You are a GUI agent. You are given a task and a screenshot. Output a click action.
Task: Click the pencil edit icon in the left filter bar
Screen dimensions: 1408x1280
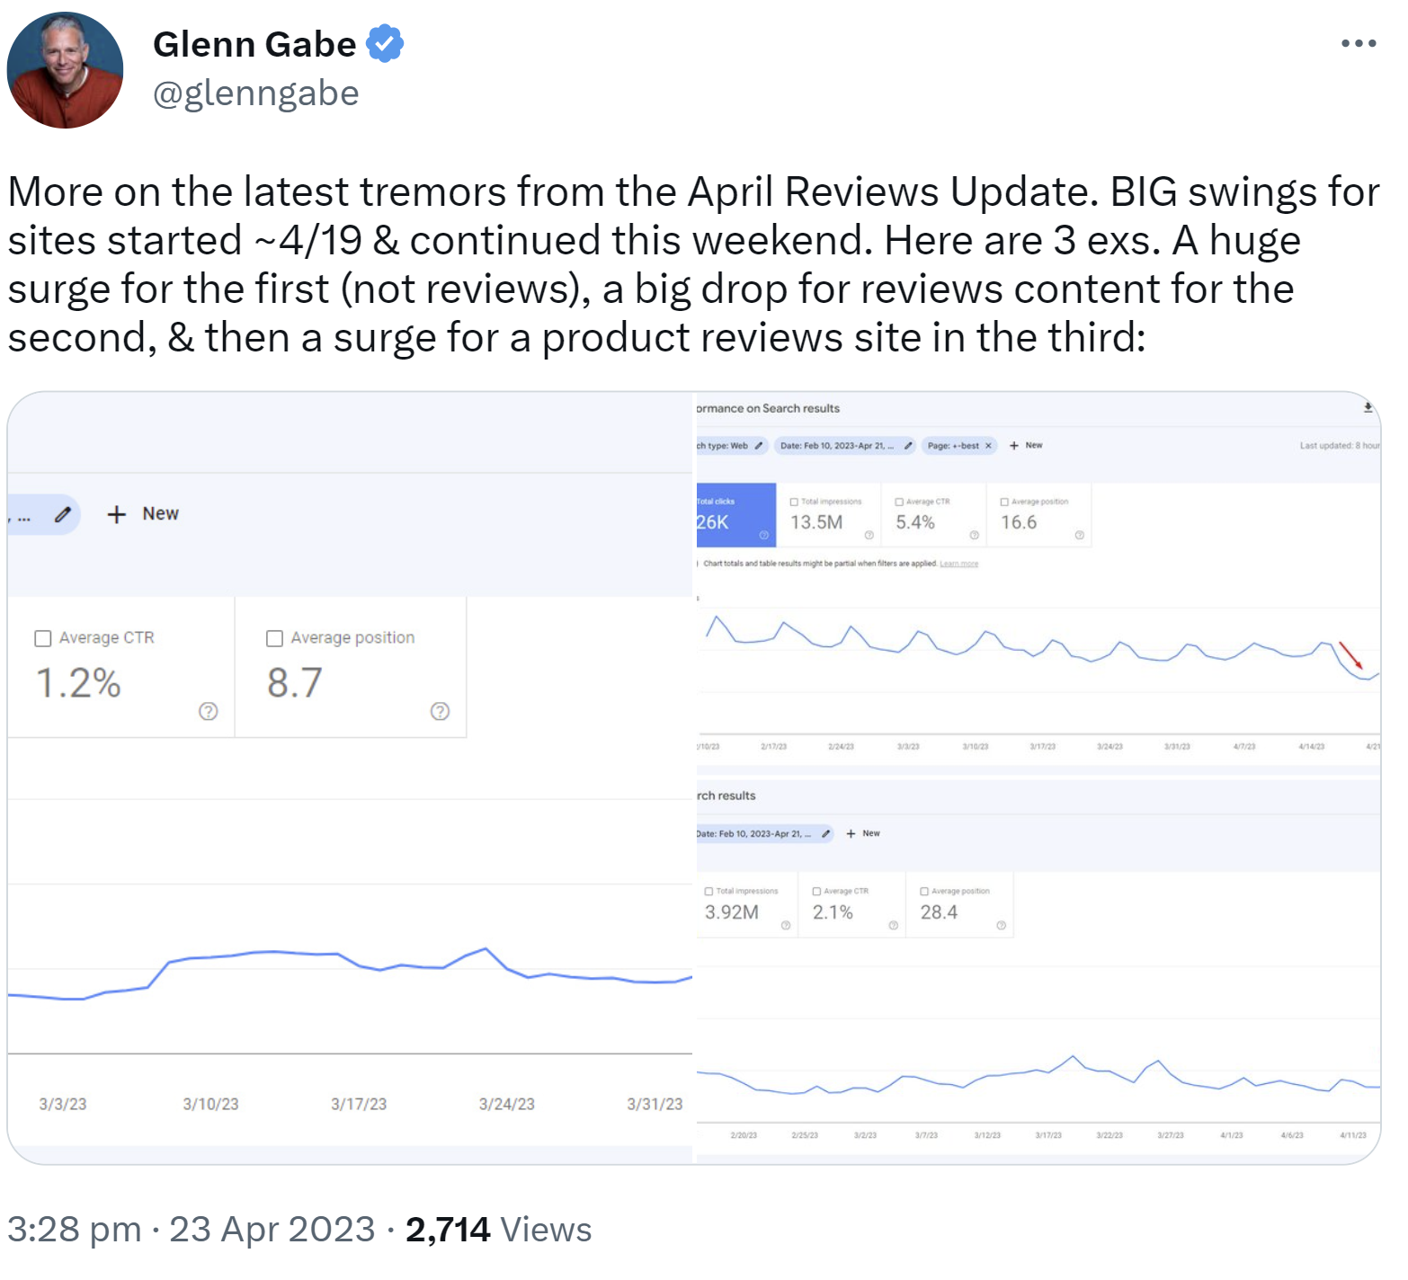[x=62, y=514]
